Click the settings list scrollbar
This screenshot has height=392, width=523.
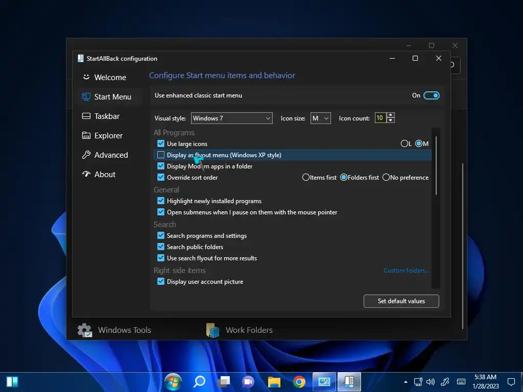pyautogui.click(x=436, y=165)
